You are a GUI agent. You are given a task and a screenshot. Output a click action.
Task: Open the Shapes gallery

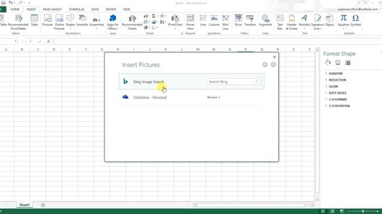pos(70,21)
